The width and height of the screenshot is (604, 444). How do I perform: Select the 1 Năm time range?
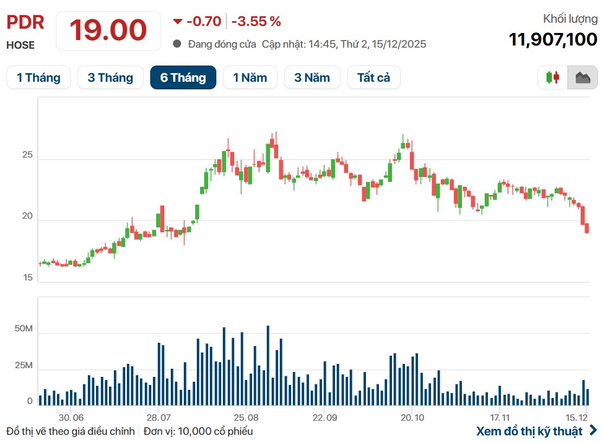tap(250, 77)
